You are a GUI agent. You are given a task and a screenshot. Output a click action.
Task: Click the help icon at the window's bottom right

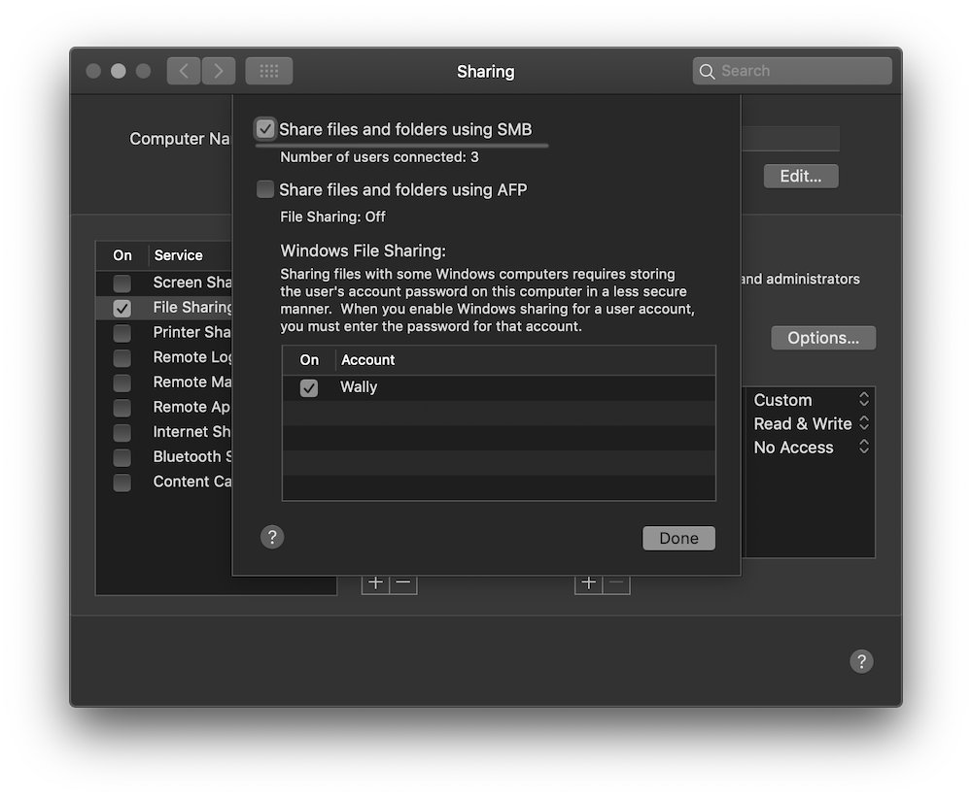(x=861, y=661)
